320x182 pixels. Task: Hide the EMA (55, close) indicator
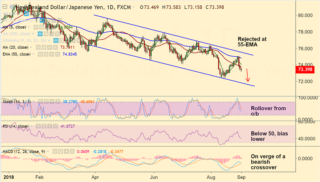tap(40, 54)
